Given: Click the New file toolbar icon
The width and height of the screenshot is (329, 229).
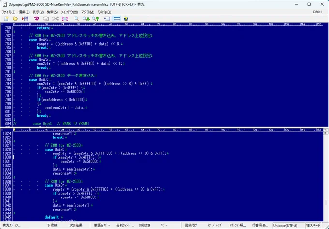Looking at the screenshot, I should (x=6, y=19).
